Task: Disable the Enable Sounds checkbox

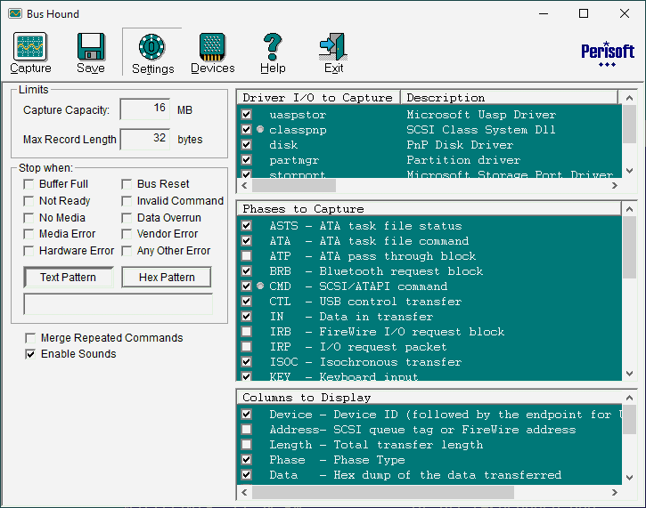Action: (31, 354)
